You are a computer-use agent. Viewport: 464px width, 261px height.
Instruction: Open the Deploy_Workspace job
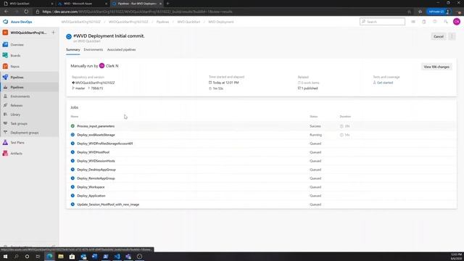(91, 187)
